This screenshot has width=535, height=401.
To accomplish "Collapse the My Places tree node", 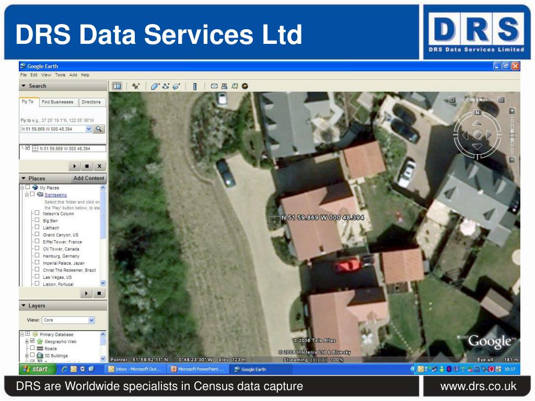I will (22, 187).
